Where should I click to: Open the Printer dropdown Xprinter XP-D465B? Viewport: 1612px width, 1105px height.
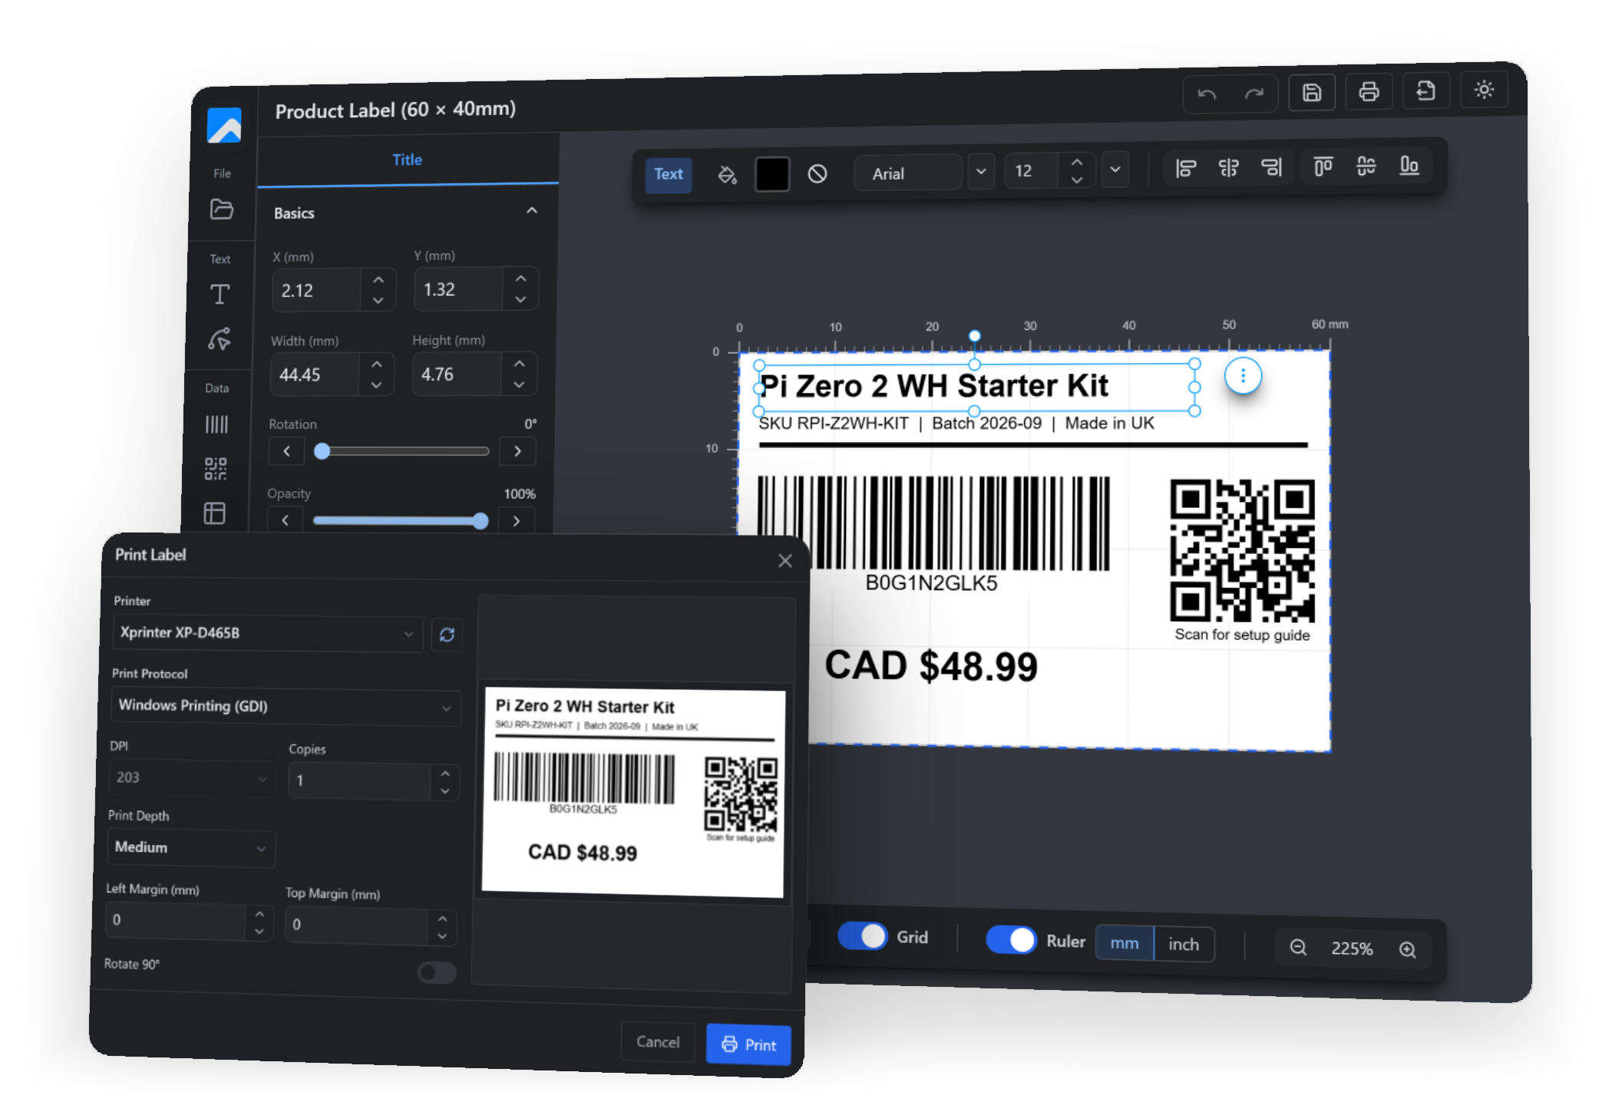[x=268, y=634]
